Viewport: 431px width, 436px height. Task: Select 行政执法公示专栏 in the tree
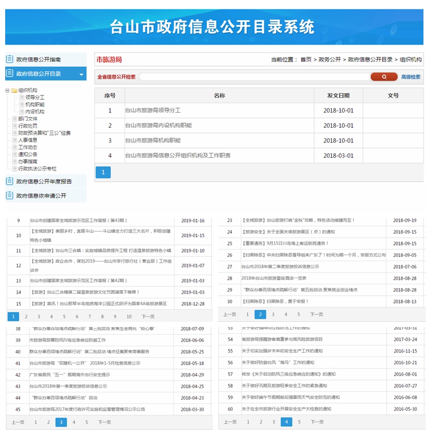[37, 169]
